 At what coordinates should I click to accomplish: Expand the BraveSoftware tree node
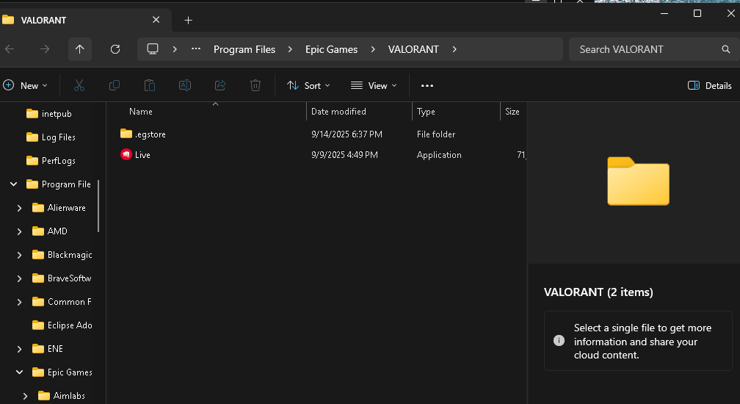[x=19, y=278]
